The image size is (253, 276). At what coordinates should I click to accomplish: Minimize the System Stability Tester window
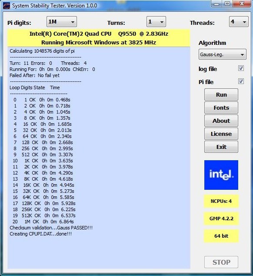coord(216,3)
